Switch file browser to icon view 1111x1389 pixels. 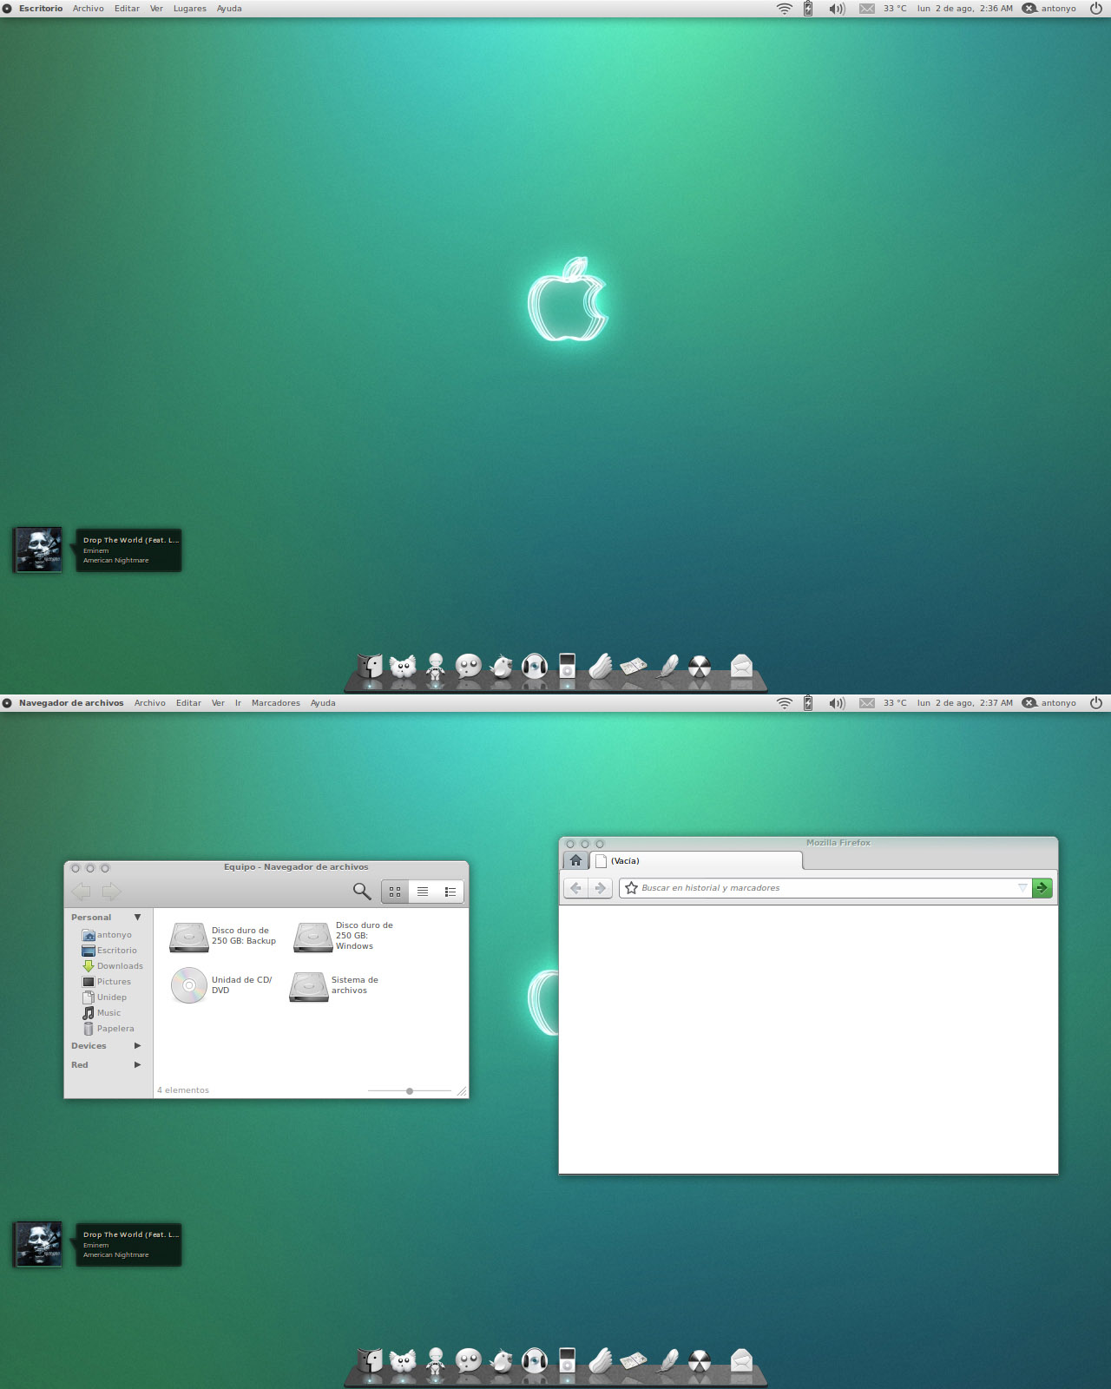coord(395,892)
